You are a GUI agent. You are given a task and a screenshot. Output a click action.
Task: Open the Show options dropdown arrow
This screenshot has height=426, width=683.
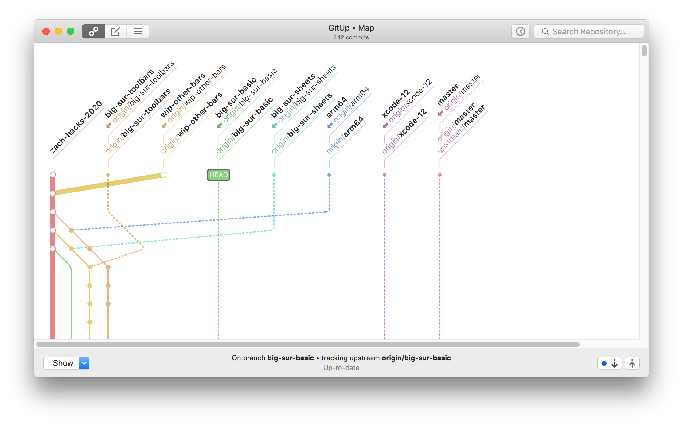click(x=84, y=363)
